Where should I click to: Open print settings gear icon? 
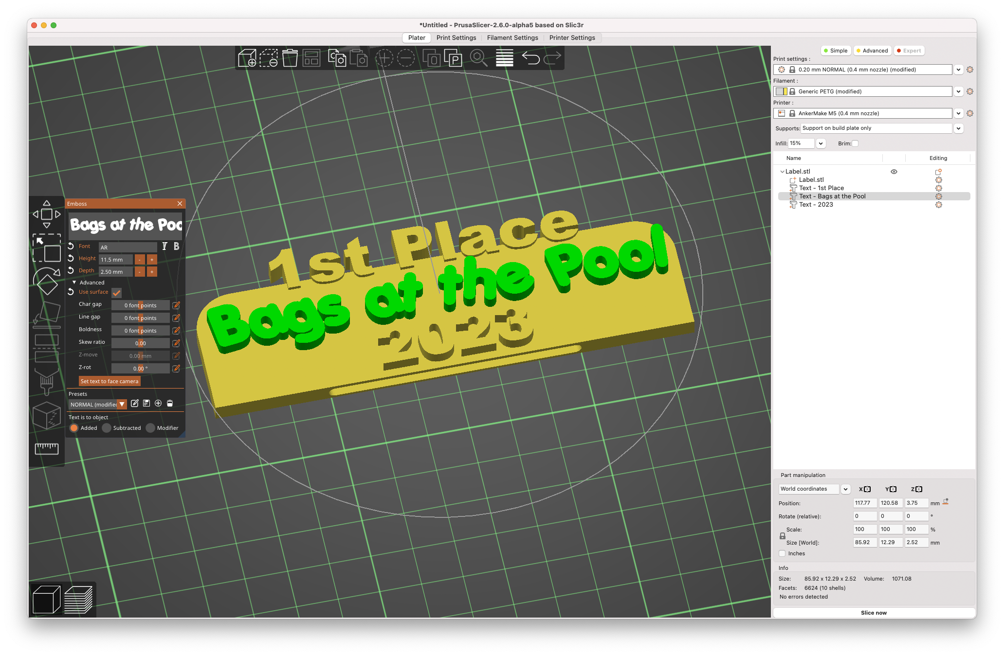click(x=970, y=70)
